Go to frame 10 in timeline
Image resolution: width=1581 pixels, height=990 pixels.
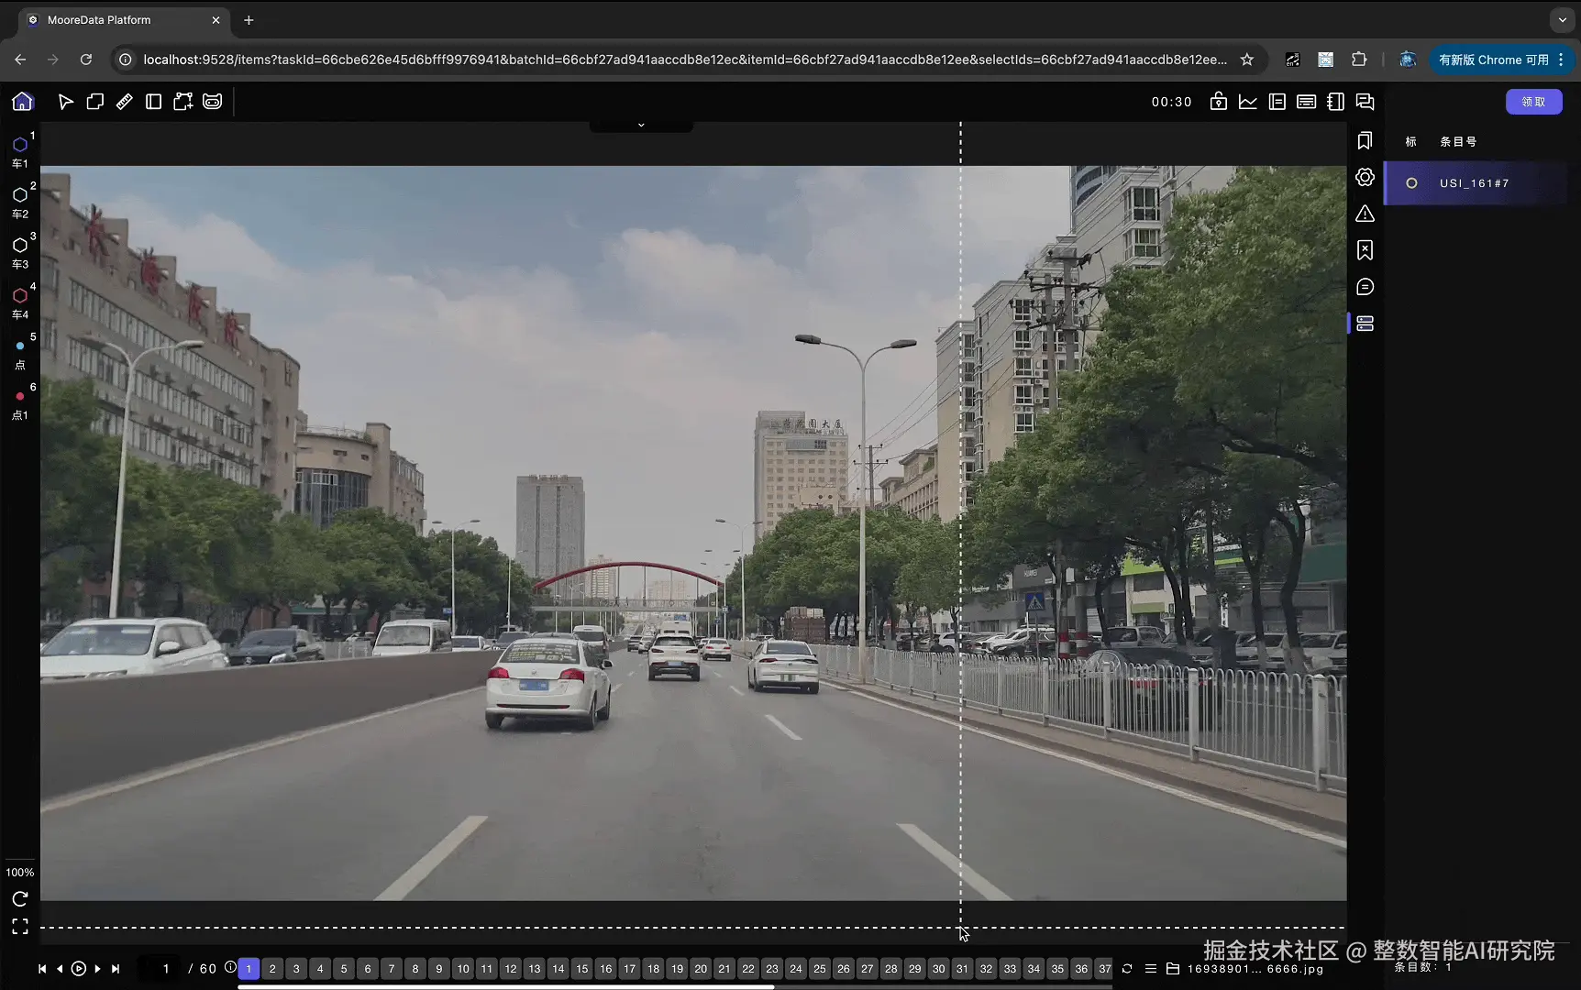point(463,969)
